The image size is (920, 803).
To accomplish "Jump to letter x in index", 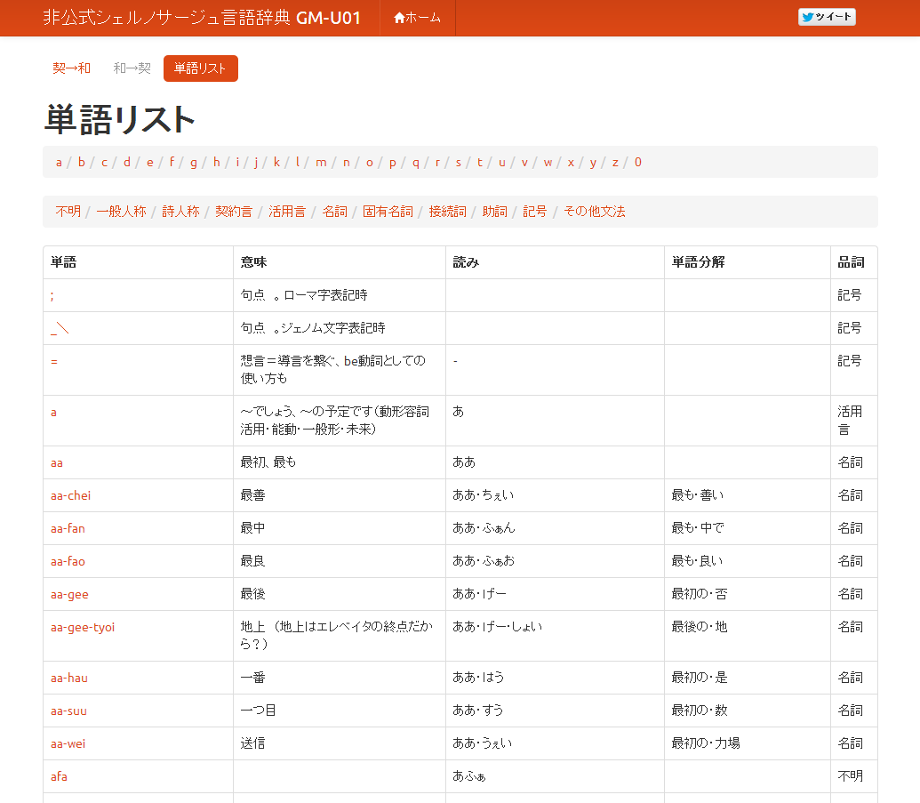I will (x=571, y=163).
